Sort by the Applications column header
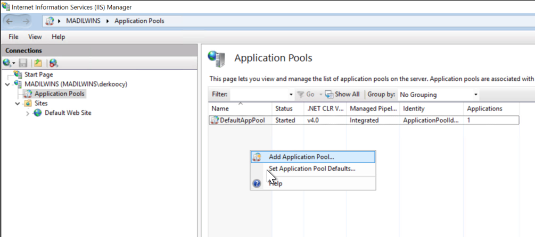Screen dimensions: 535x237 491,108
